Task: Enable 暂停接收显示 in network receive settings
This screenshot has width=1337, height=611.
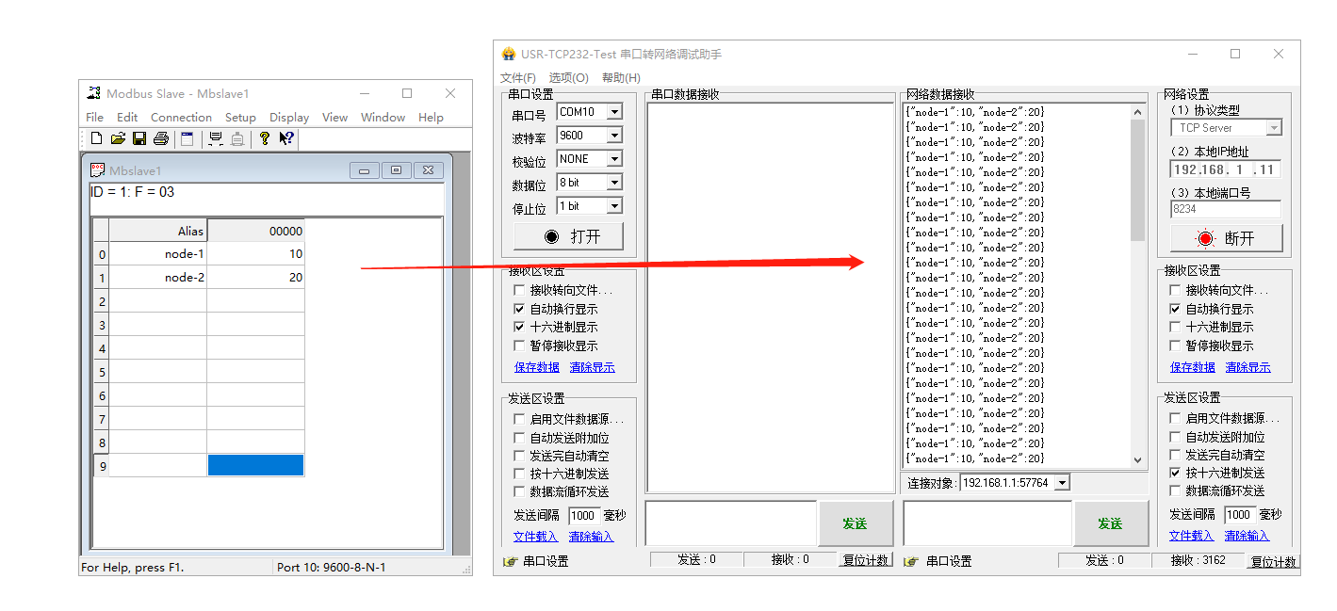Action: 1175,346
